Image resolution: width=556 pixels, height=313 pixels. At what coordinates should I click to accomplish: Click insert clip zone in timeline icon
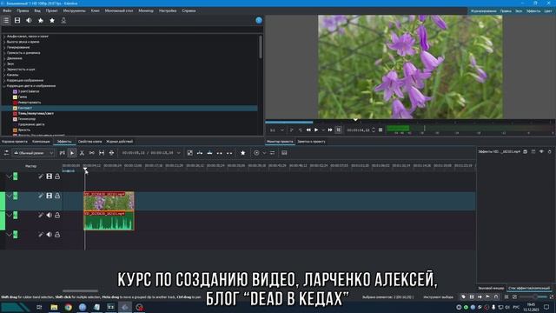click(x=200, y=153)
